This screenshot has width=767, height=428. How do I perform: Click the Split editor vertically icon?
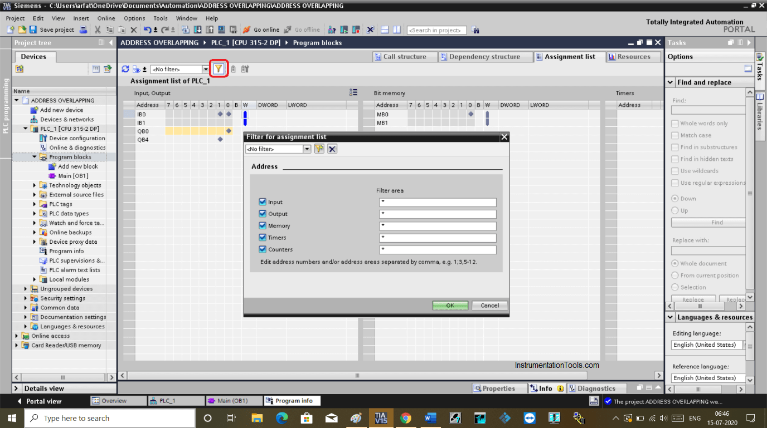point(397,29)
